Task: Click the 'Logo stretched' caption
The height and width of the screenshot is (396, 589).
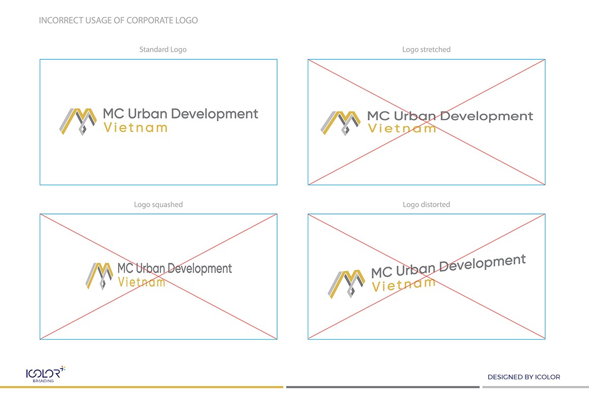Action: [x=426, y=50]
